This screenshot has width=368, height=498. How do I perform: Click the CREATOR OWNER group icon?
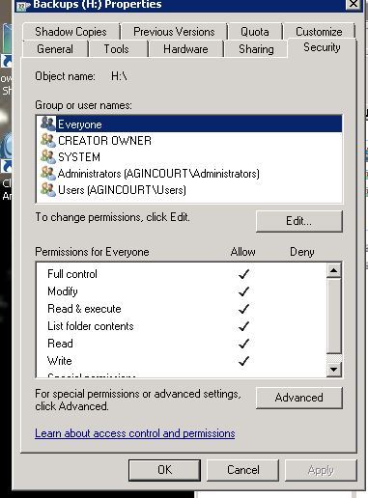click(x=48, y=140)
